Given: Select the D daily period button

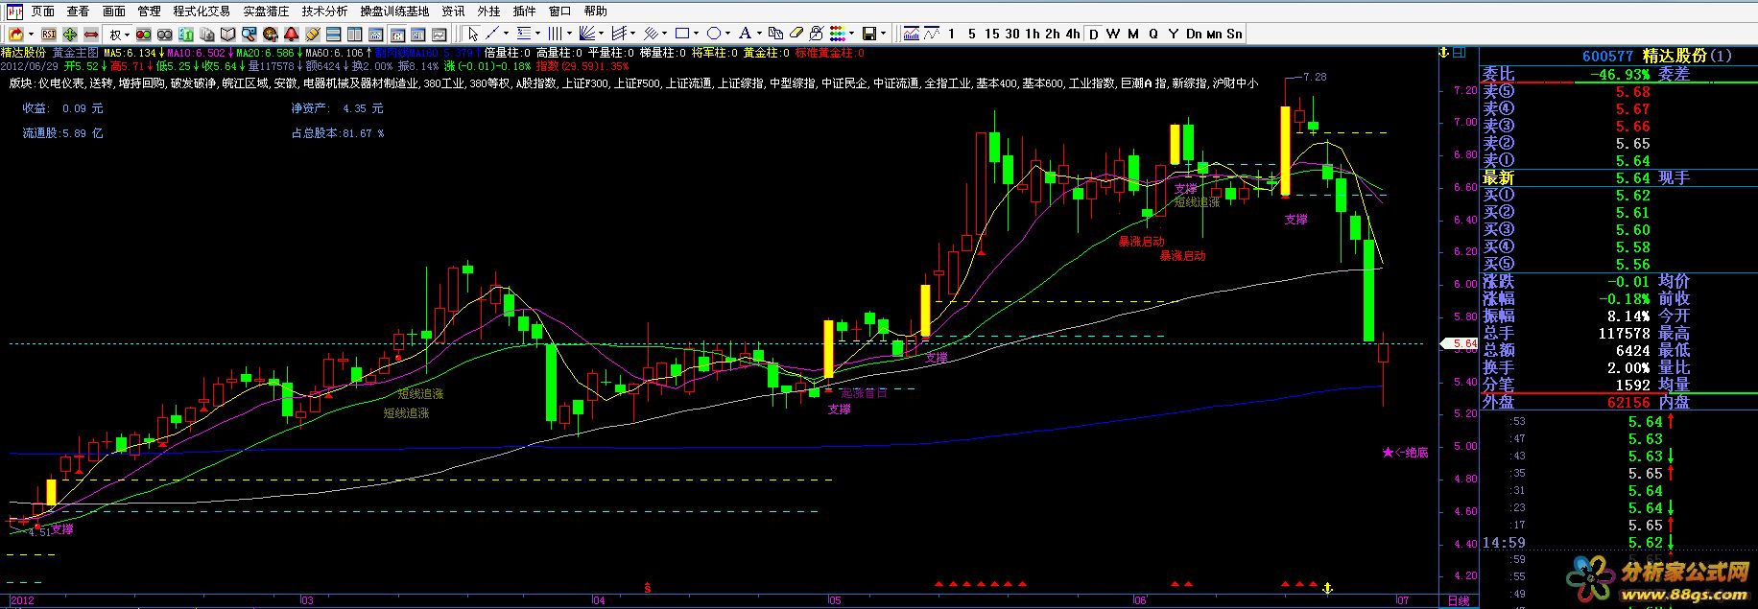Looking at the screenshot, I should pos(1094,35).
